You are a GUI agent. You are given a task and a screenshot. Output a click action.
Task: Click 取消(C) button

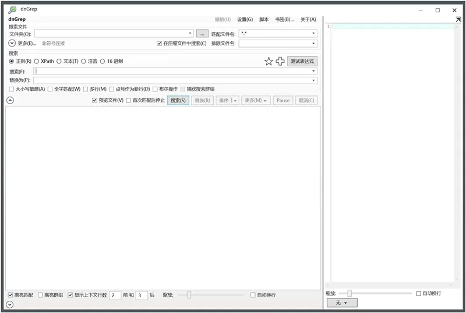[x=306, y=101]
